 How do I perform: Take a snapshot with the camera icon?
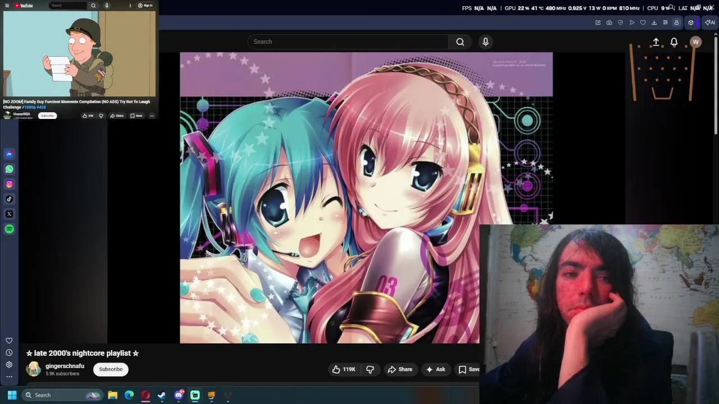609,22
